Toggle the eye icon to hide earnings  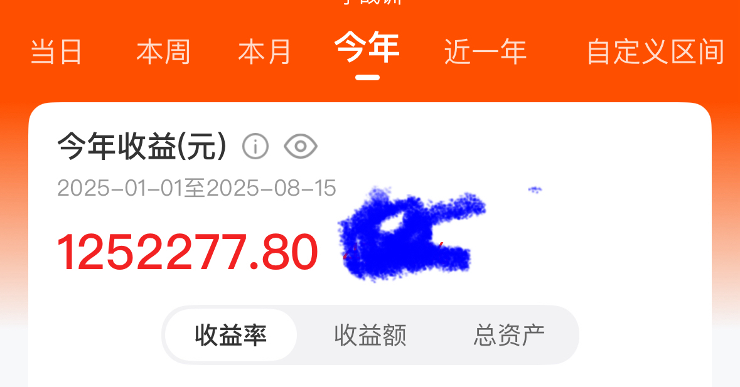[x=301, y=146]
